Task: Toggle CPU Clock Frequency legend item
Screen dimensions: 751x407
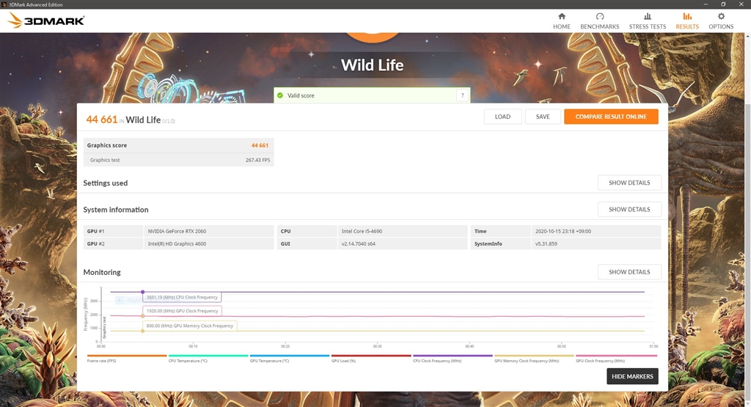Action: click(x=452, y=358)
